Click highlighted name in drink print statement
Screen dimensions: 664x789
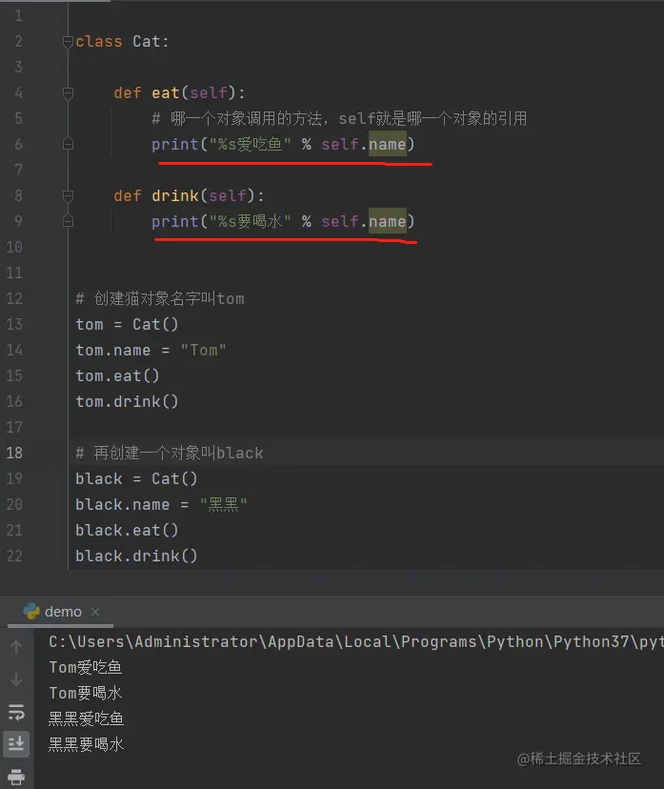[388, 221]
